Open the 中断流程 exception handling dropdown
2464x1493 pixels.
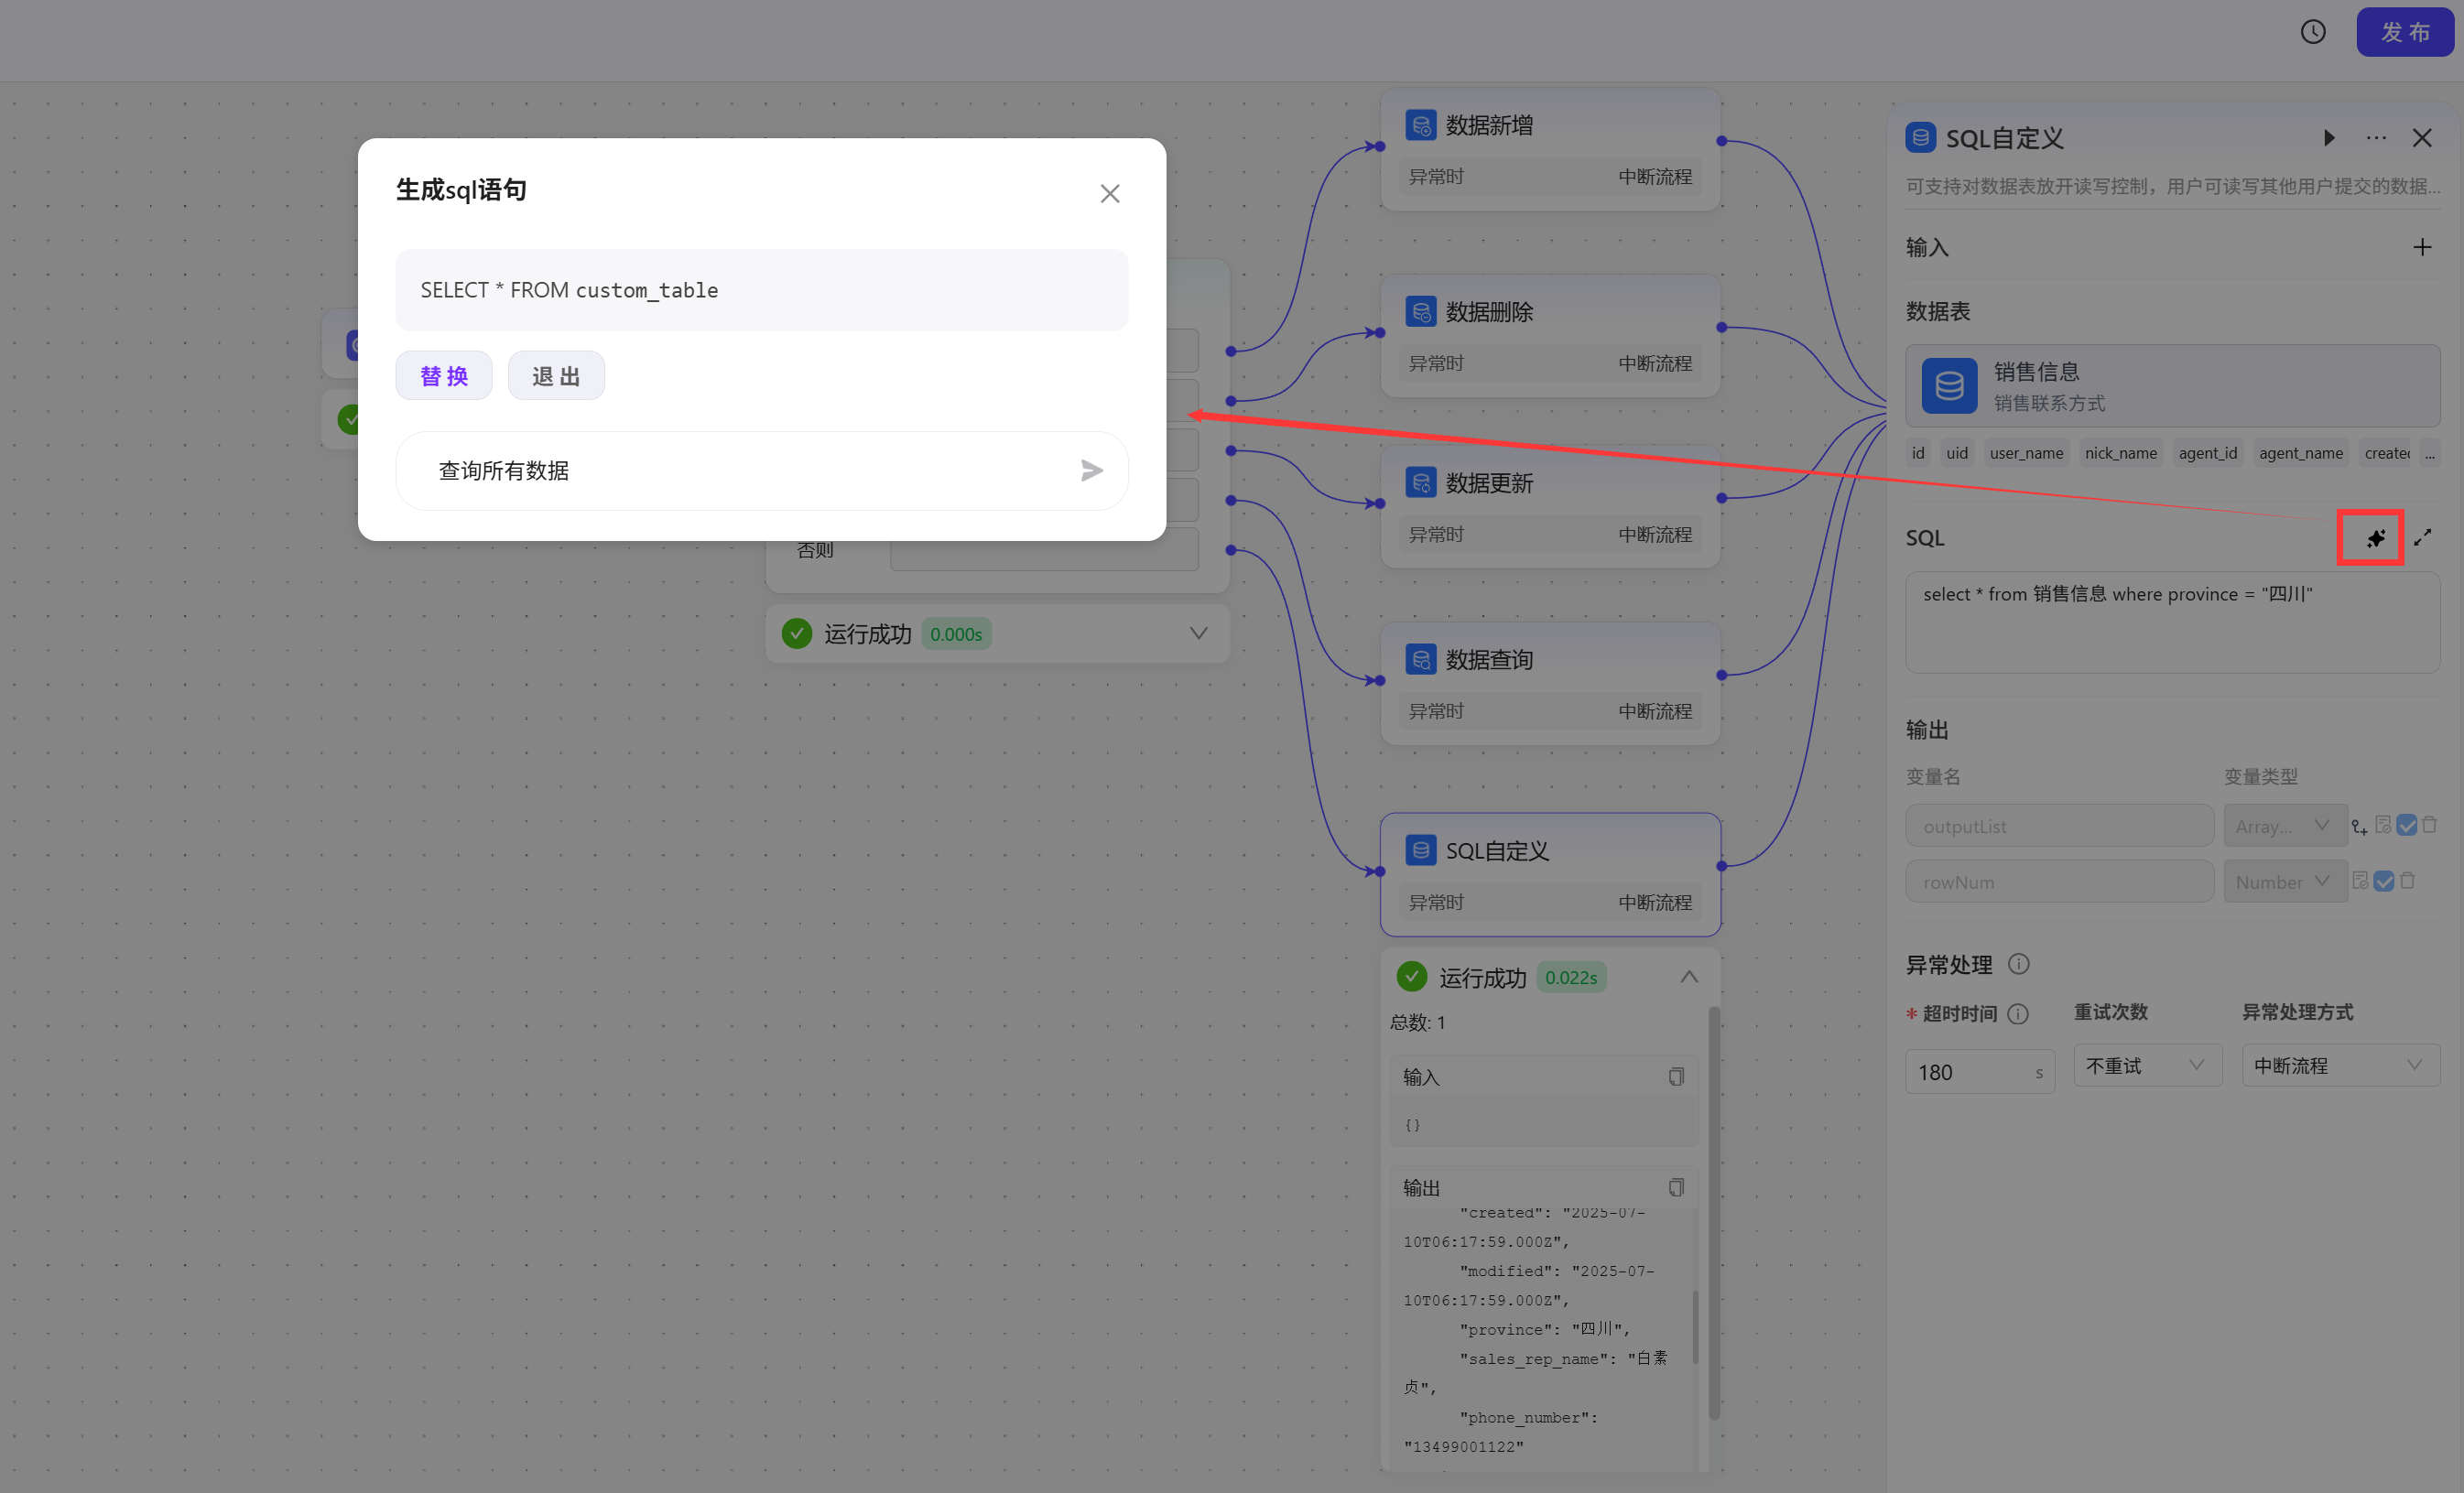[x=2339, y=1066]
